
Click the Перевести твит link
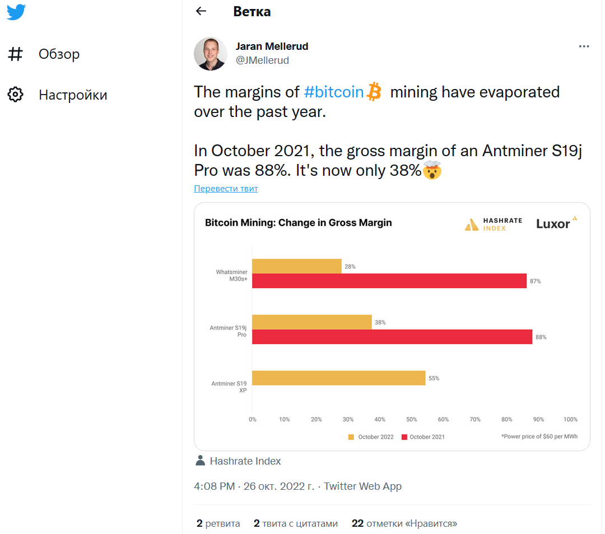[x=226, y=189]
